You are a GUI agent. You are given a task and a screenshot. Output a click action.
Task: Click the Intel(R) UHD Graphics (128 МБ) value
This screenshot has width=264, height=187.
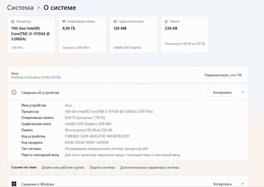[x=88, y=124]
